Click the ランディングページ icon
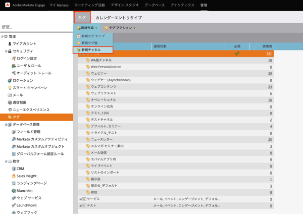 click(14, 183)
